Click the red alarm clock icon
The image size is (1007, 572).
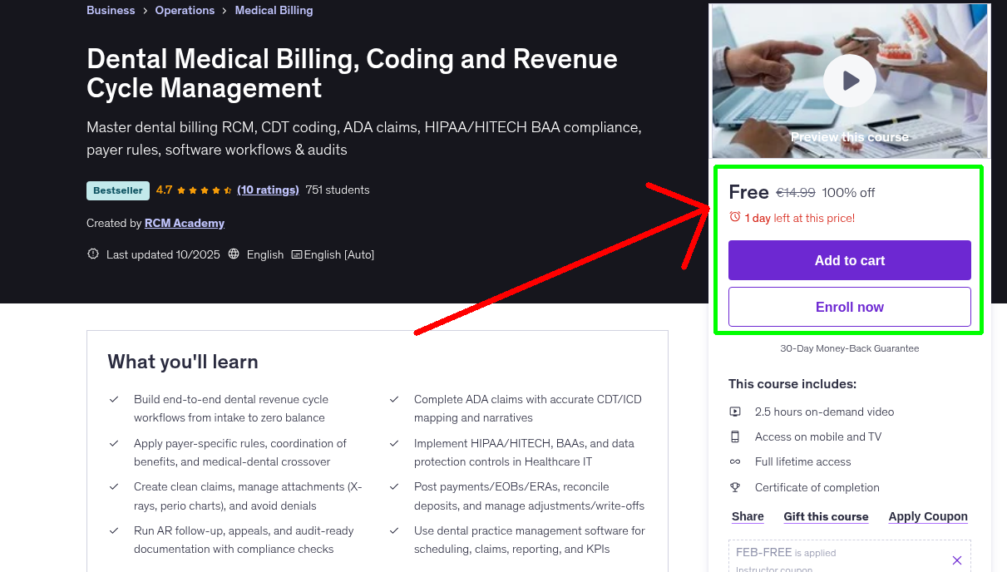(x=733, y=215)
